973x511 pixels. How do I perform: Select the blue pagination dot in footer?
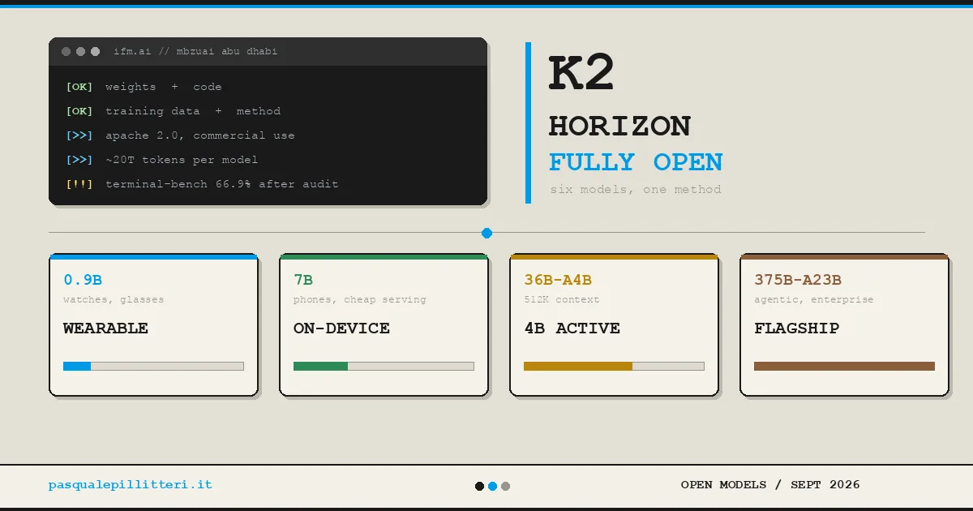tap(492, 487)
